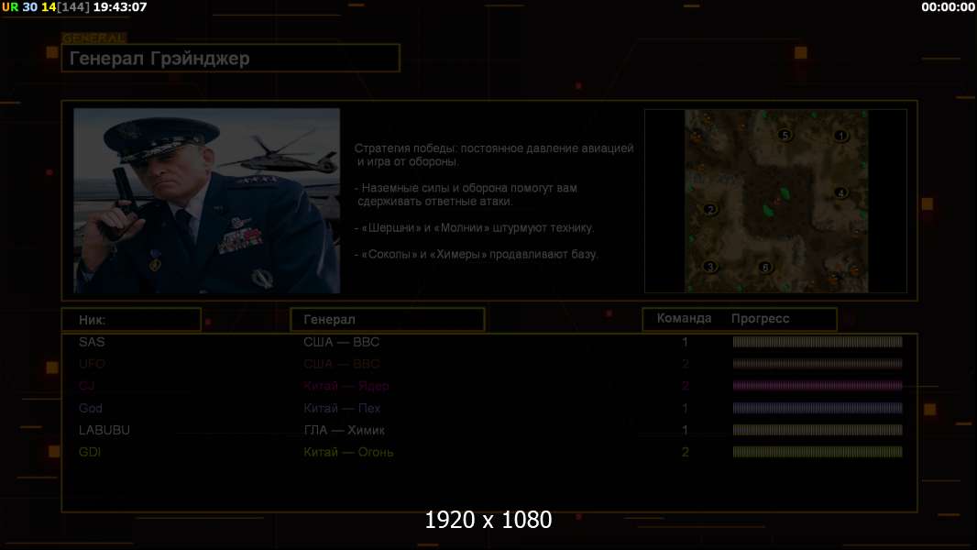Click the 'Наземные силы и оборона' tip line

[467, 194]
